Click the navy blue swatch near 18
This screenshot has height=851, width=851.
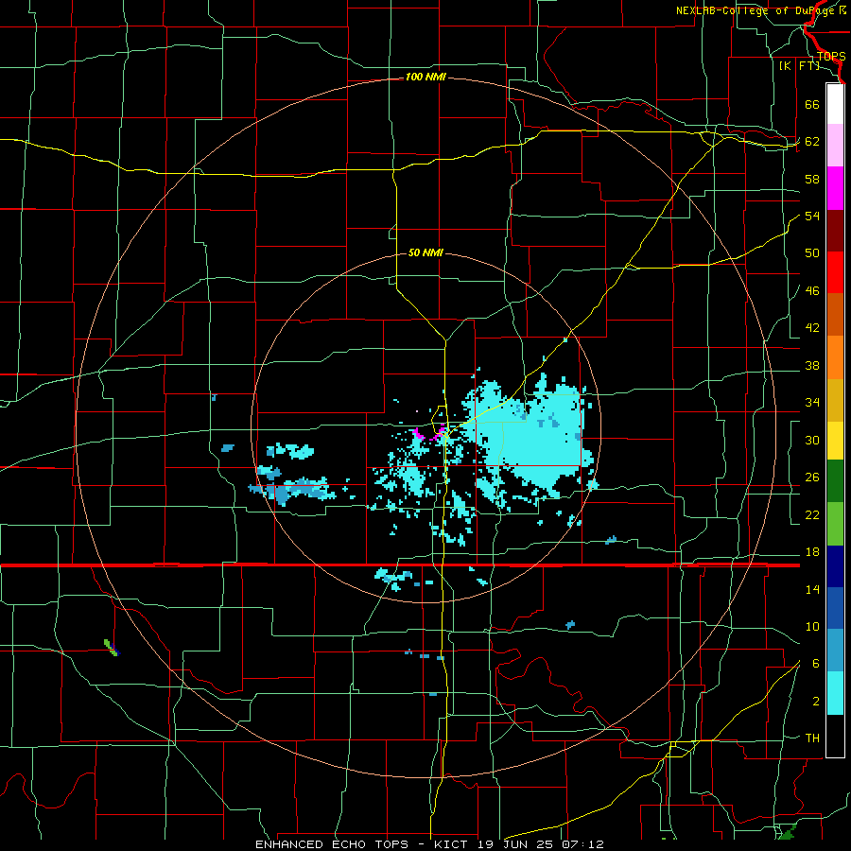[835, 566]
